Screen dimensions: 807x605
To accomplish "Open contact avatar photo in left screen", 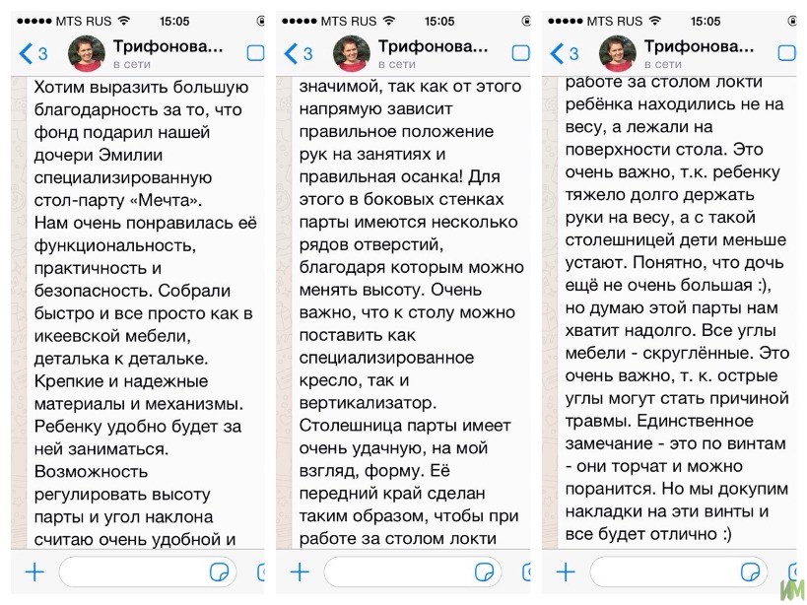I will (87, 53).
